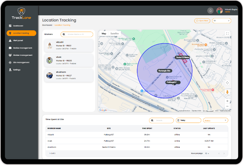Click the Location Tracking breadcrumb
Screen dimensions: 243x165
(62, 25)
